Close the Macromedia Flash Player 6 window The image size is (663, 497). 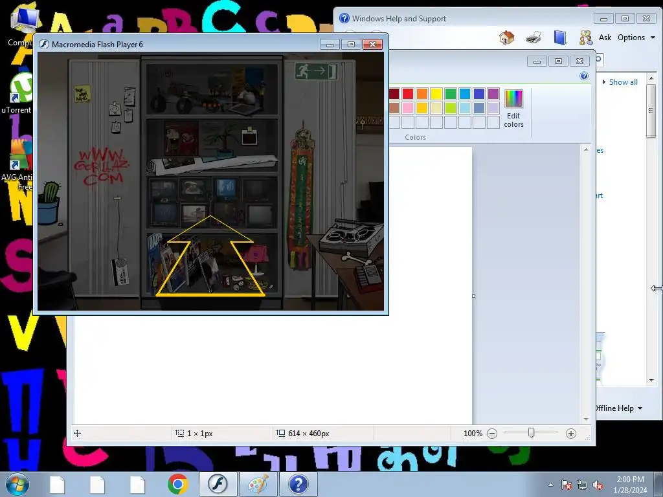[372, 45]
